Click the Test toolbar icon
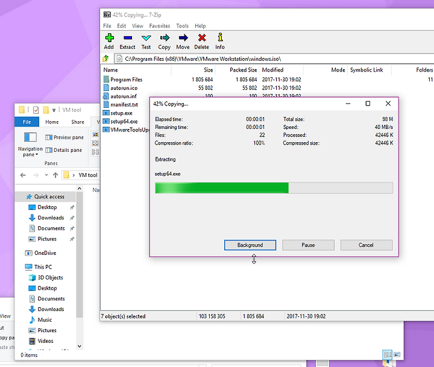Viewport: 434px width, 367px height. point(146,38)
